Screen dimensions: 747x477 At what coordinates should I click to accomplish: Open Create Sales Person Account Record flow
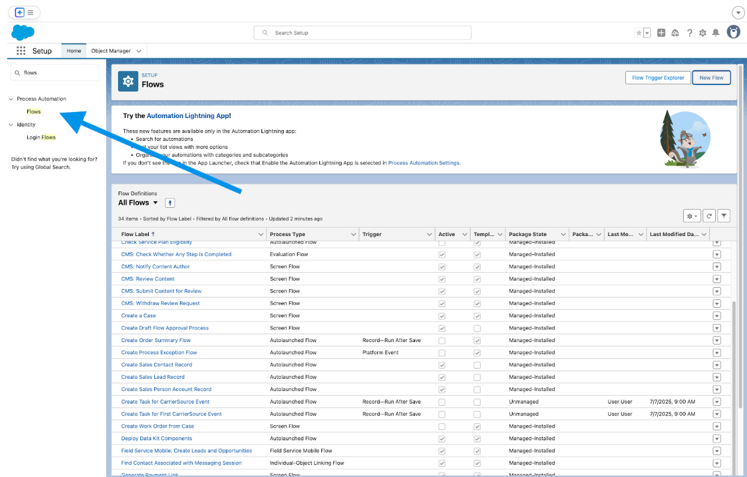coord(166,390)
